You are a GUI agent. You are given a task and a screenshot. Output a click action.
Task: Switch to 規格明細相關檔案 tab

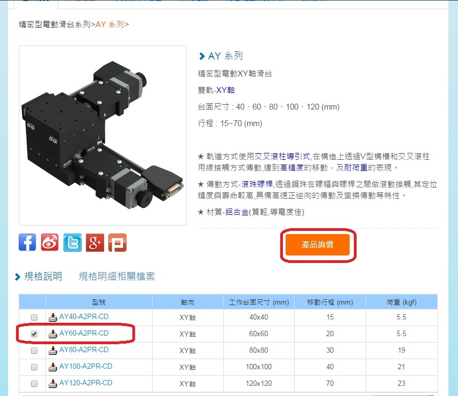[x=117, y=276]
